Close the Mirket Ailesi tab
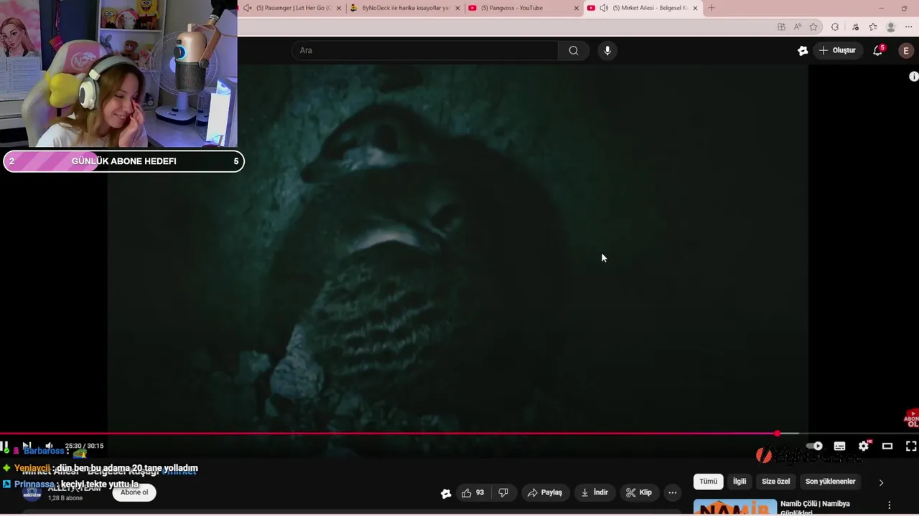Screen dimensions: 919x516 695,8
